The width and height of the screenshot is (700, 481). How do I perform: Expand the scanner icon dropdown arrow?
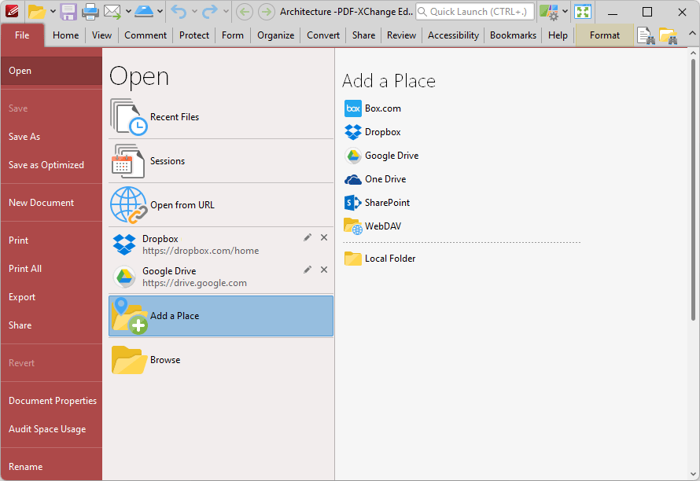[160, 12]
